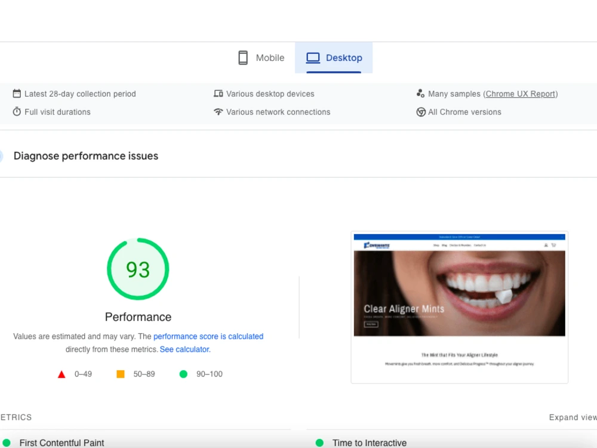Image resolution: width=597 pixels, height=448 pixels.
Task: Open the Clear Aligner Mints page screenshot thumbnail
Action: coord(460,307)
